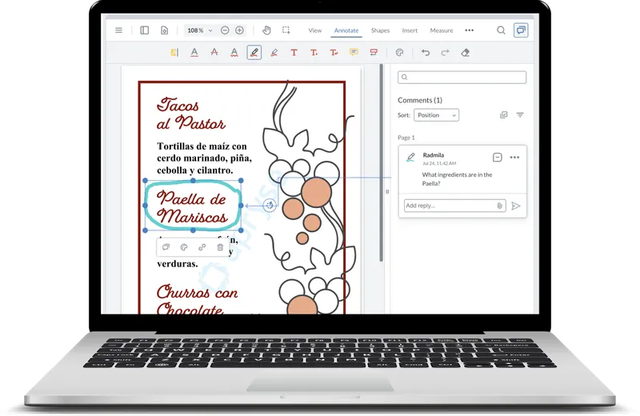Select the text strikeout tool
The image size is (640, 416).
tap(214, 53)
